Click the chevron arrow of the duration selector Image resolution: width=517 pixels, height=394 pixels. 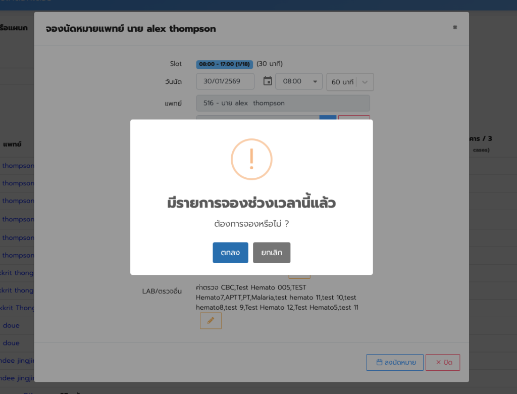(x=365, y=82)
